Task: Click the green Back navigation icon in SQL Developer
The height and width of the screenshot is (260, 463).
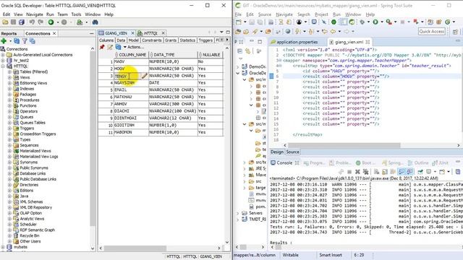Action: [x=51, y=22]
